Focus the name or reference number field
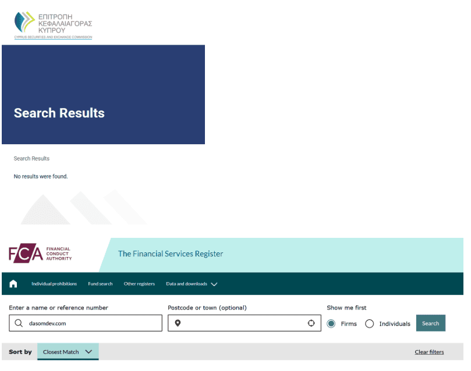The height and width of the screenshot is (371, 471). click(x=93, y=323)
